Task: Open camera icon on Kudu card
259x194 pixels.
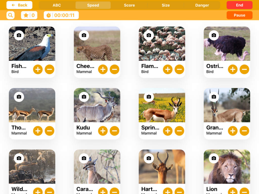Action: tap(84, 97)
